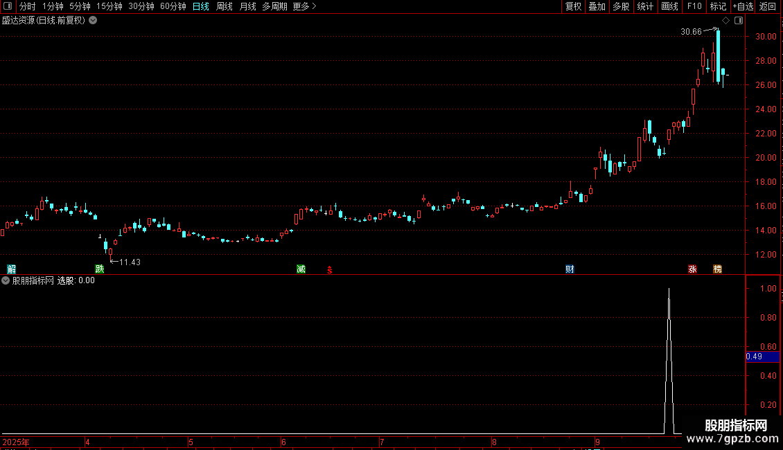Select the 1分钟 period tab

point(53,6)
